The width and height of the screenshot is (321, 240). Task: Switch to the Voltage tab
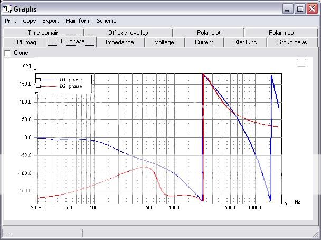(x=164, y=42)
